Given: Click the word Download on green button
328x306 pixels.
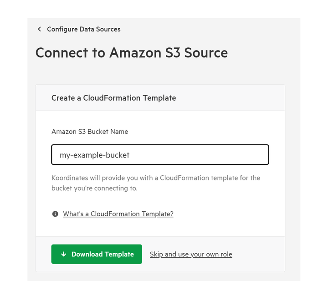Looking at the screenshot, I should pyautogui.click(x=87, y=254).
